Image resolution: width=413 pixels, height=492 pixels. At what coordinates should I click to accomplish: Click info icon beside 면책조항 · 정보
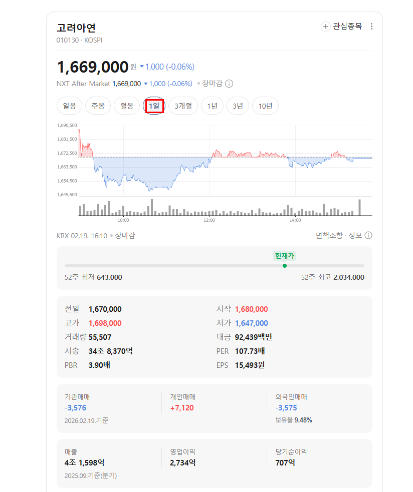pyautogui.click(x=368, y=235)
